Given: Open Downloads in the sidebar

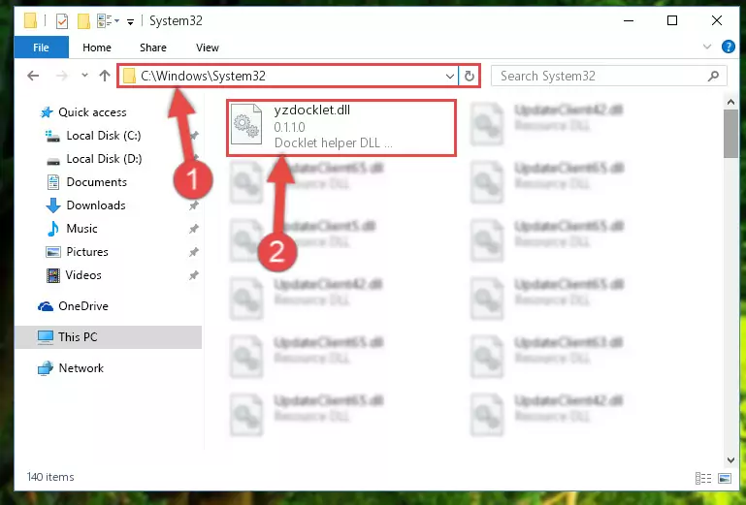Looking at the screenshot, I should 96,205.
